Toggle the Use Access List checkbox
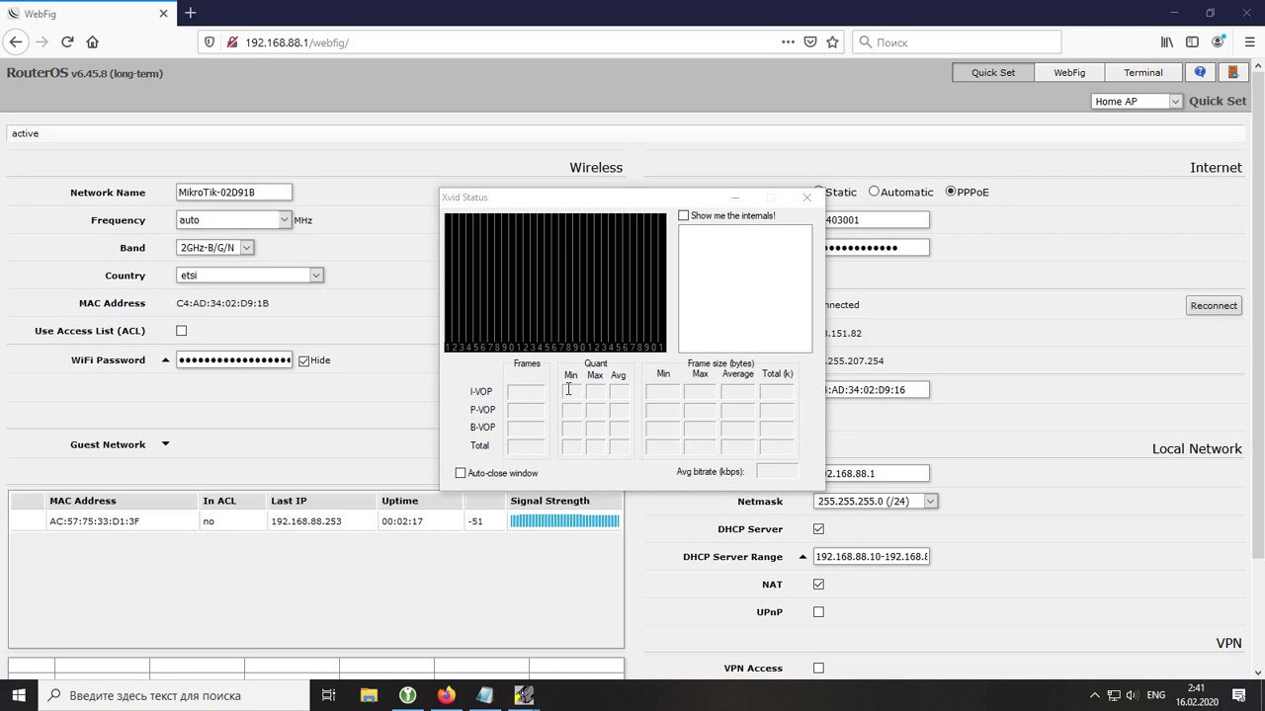 [x=181, y=331]
